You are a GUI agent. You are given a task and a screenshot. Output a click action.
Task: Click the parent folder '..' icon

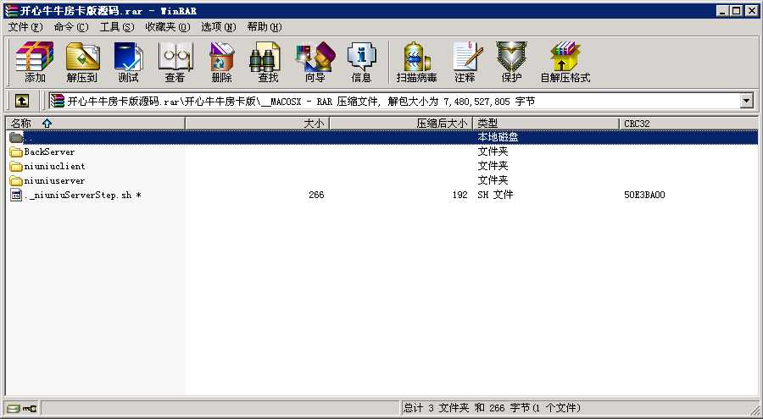pyautogui.click(x=16, y=138)
